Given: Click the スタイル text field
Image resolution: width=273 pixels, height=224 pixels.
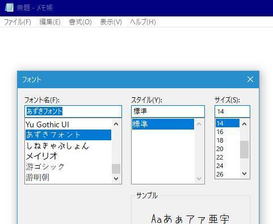Looking at the screenshot, I should [168, 111].
